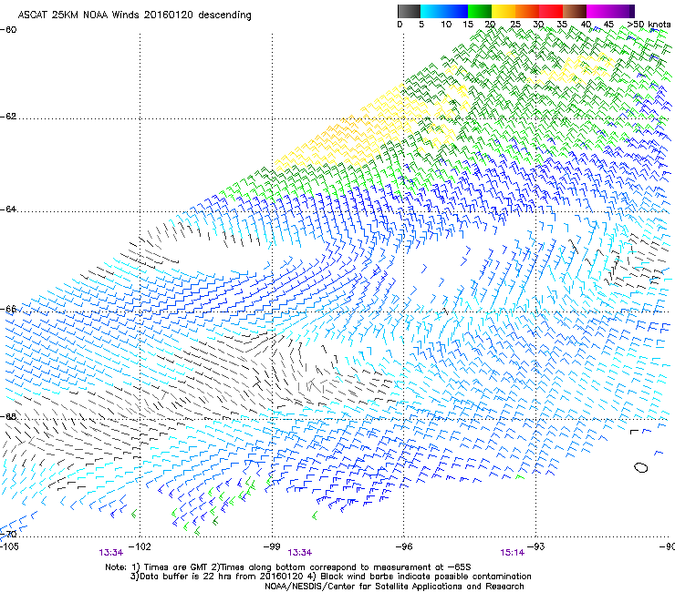Click the latitude label '-66'
Viewport: 675px width, 592px height.
[x=8, y=309]
